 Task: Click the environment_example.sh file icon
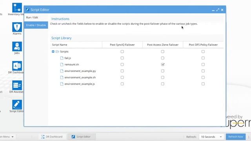tap(62, 78)
